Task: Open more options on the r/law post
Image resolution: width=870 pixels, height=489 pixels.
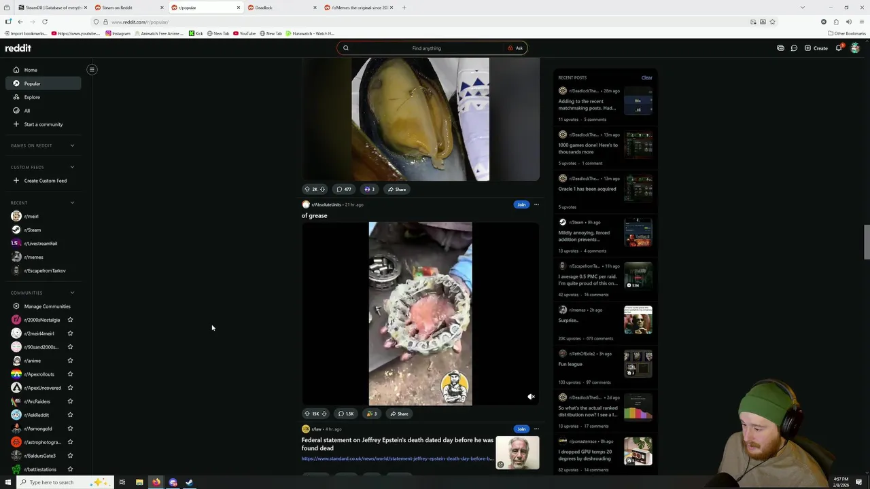Action: pos(536,429)
